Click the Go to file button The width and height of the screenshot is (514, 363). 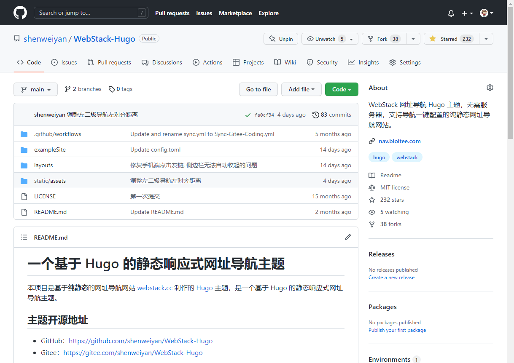coord(258,89)
